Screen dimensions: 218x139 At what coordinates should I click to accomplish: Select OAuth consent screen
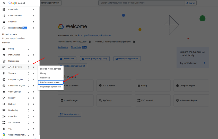click(x=50, y=82)
